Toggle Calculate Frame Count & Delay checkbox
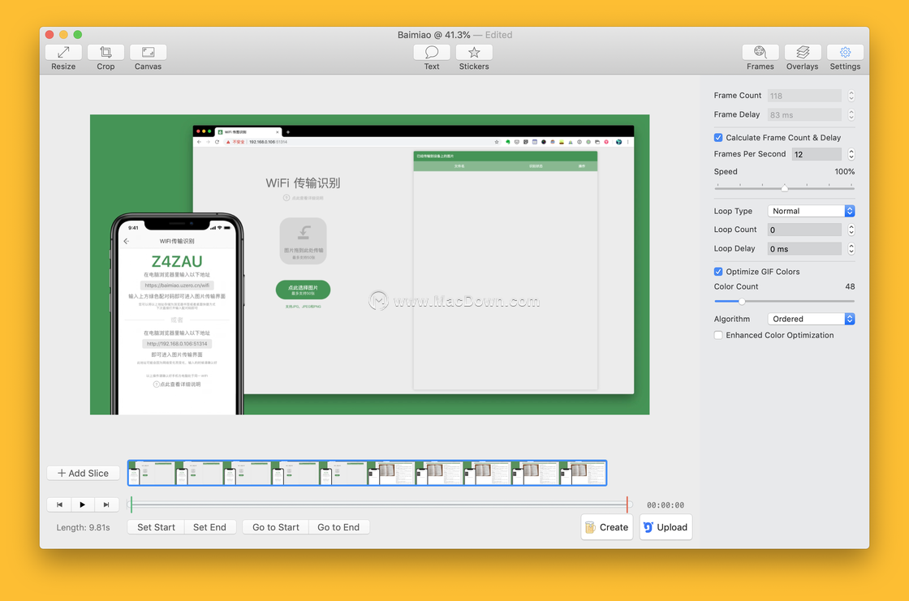Screen dimensions: 909x601 pos(718,137)
